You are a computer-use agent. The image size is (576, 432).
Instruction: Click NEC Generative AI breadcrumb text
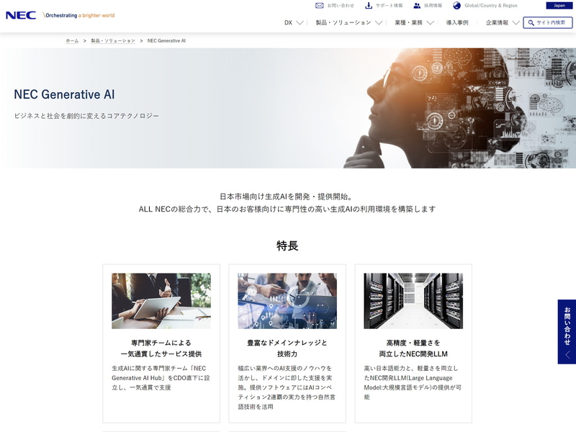coord(166,41)
